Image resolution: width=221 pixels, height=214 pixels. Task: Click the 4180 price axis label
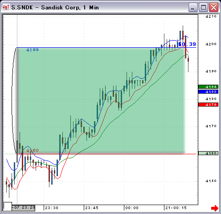(x=211, y=99)
